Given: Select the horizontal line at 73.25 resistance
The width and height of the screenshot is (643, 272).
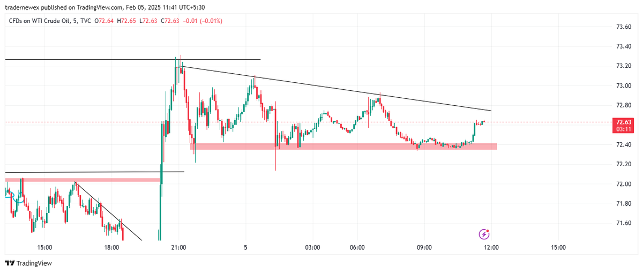Looking at the screenshot, I should [x=133, y=60].
